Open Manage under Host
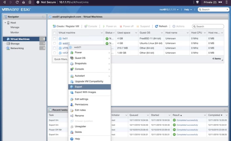The width and height of the screenshot is (231, 141). tap(15, 27)
